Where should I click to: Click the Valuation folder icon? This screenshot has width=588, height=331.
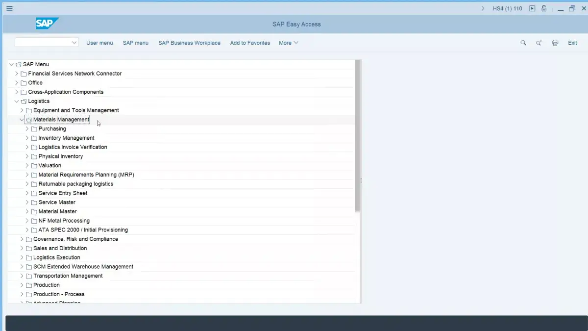click(x=34, y=166)
